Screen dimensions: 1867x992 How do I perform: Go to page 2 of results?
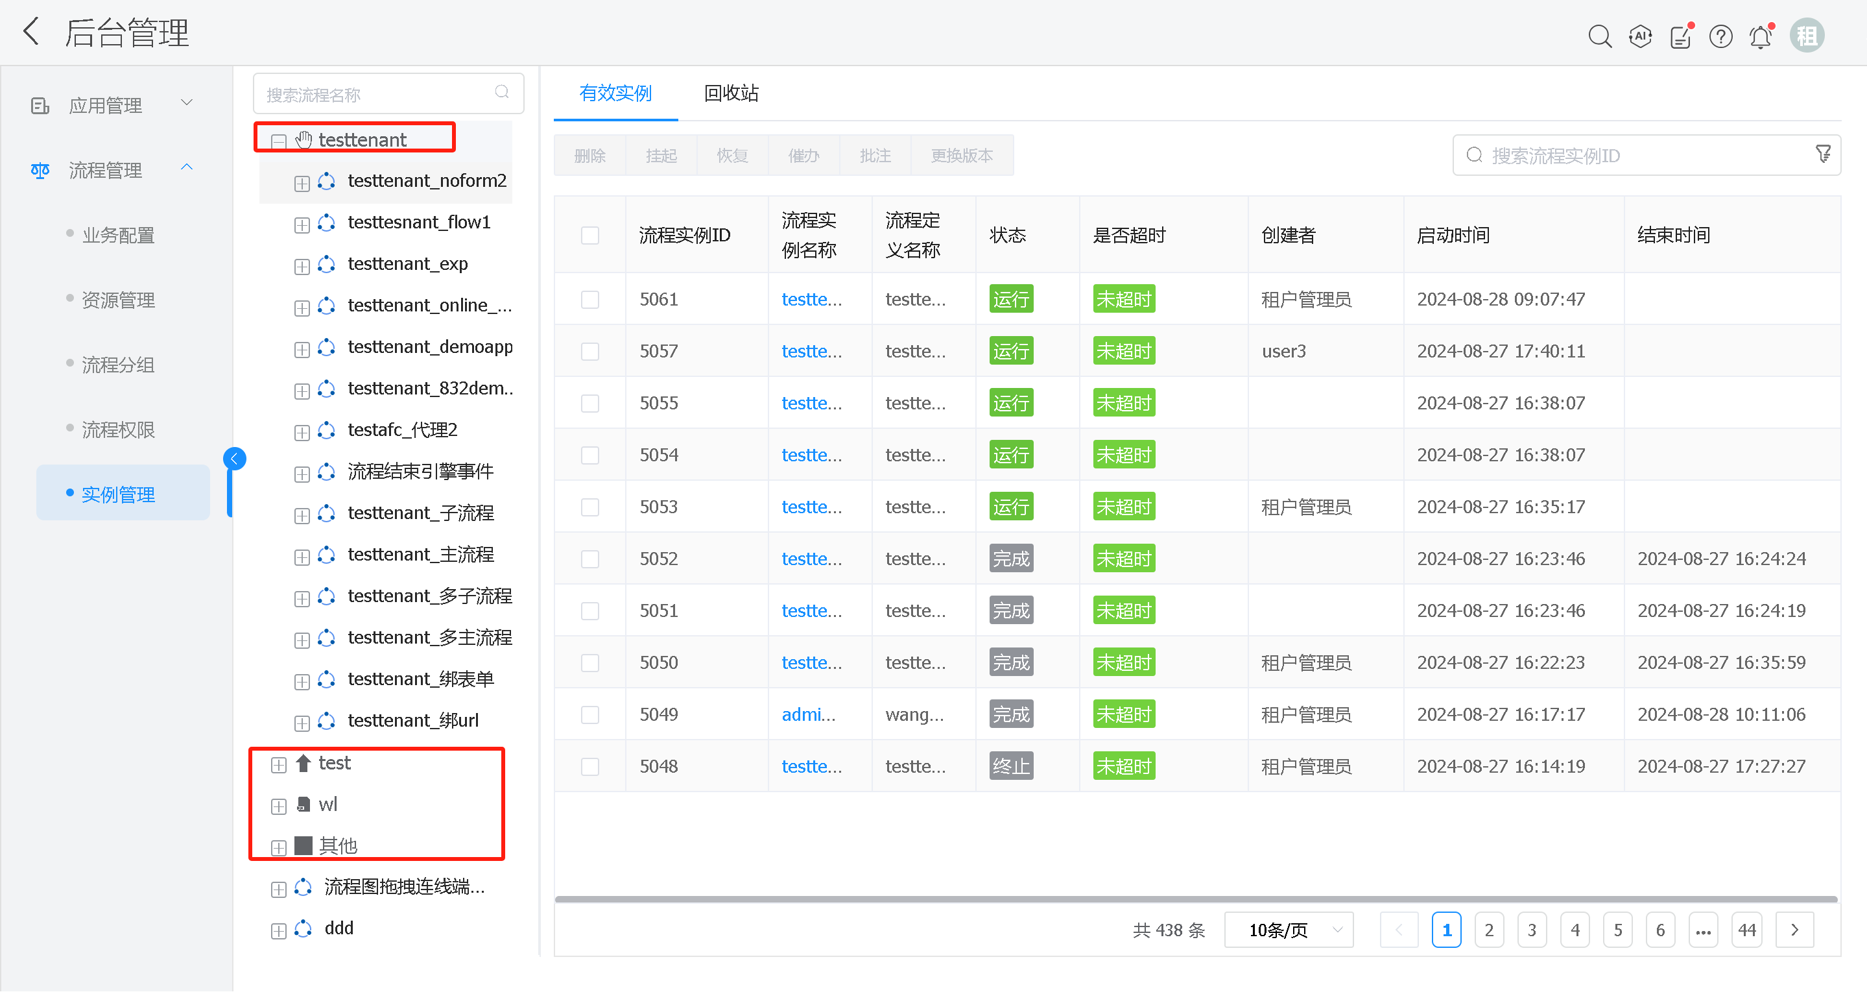1489,930
